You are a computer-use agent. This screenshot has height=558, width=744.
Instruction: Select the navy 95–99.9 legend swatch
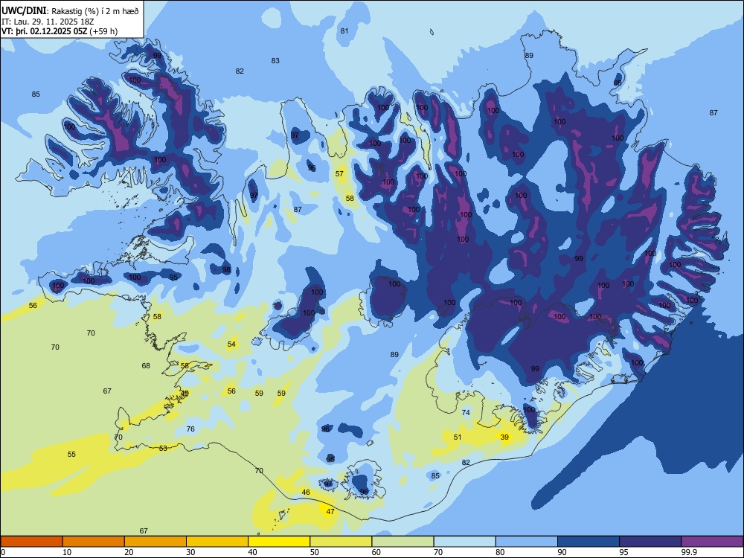(x=650, y=542)
